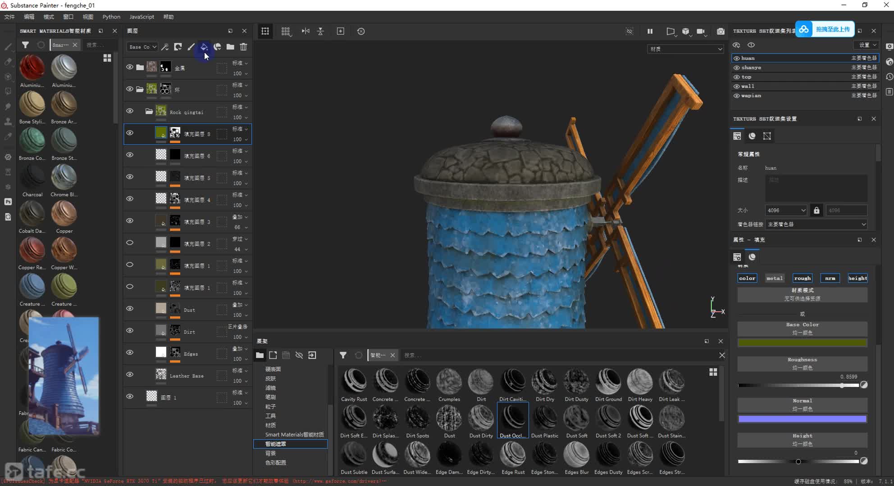The width and height of the screenshot is (894, 486).
Task: Delete selected layer with the trash icon
Action: tap(243, 47)
